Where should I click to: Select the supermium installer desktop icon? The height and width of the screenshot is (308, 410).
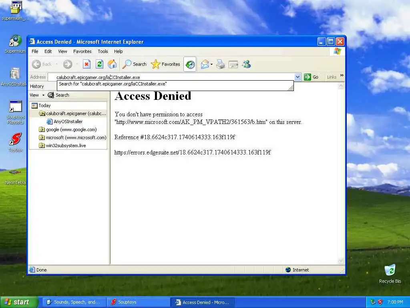coord(16,11)
